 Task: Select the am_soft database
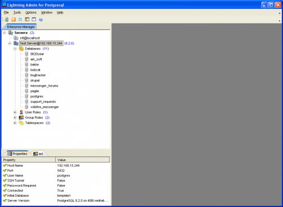pos(36,59)
